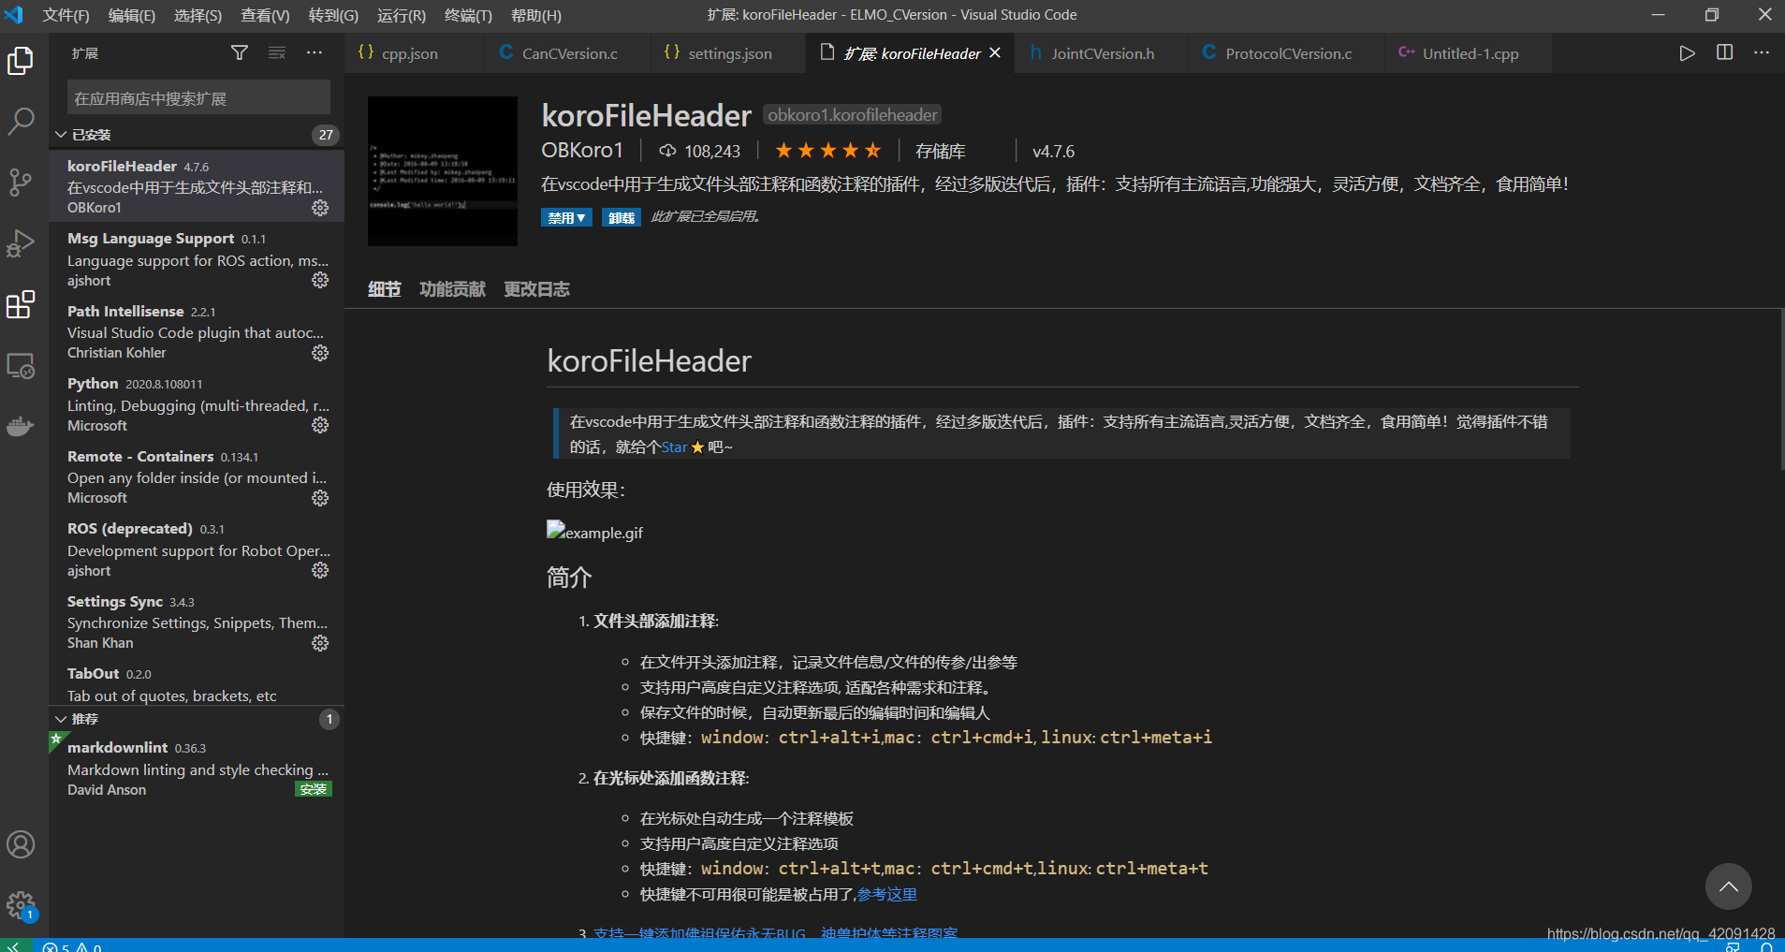
Task: Select the 功能贡献 contributions tab
Action: click(x=452, y=289)
